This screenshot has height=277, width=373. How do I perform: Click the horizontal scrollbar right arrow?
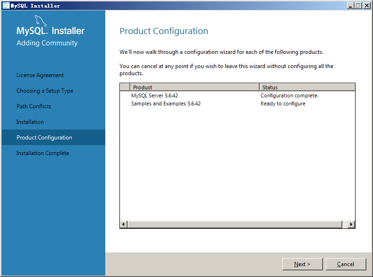(x=351, y=224)
